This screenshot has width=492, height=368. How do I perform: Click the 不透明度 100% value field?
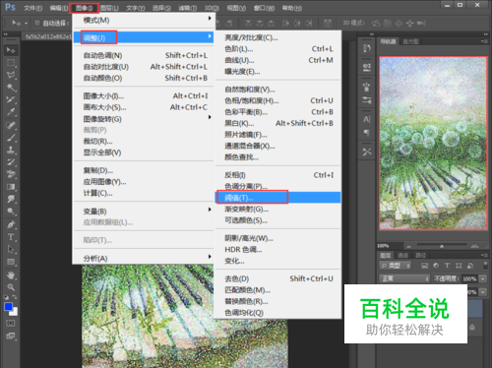(469, 278)
